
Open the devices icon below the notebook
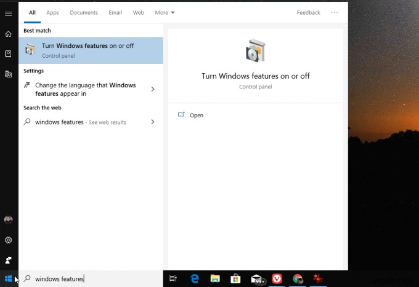point(8,74)
